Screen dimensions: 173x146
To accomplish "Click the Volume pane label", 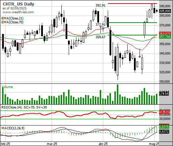I will pos(7,87).
